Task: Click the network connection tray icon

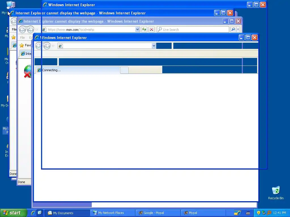Action: click(264, 213)
